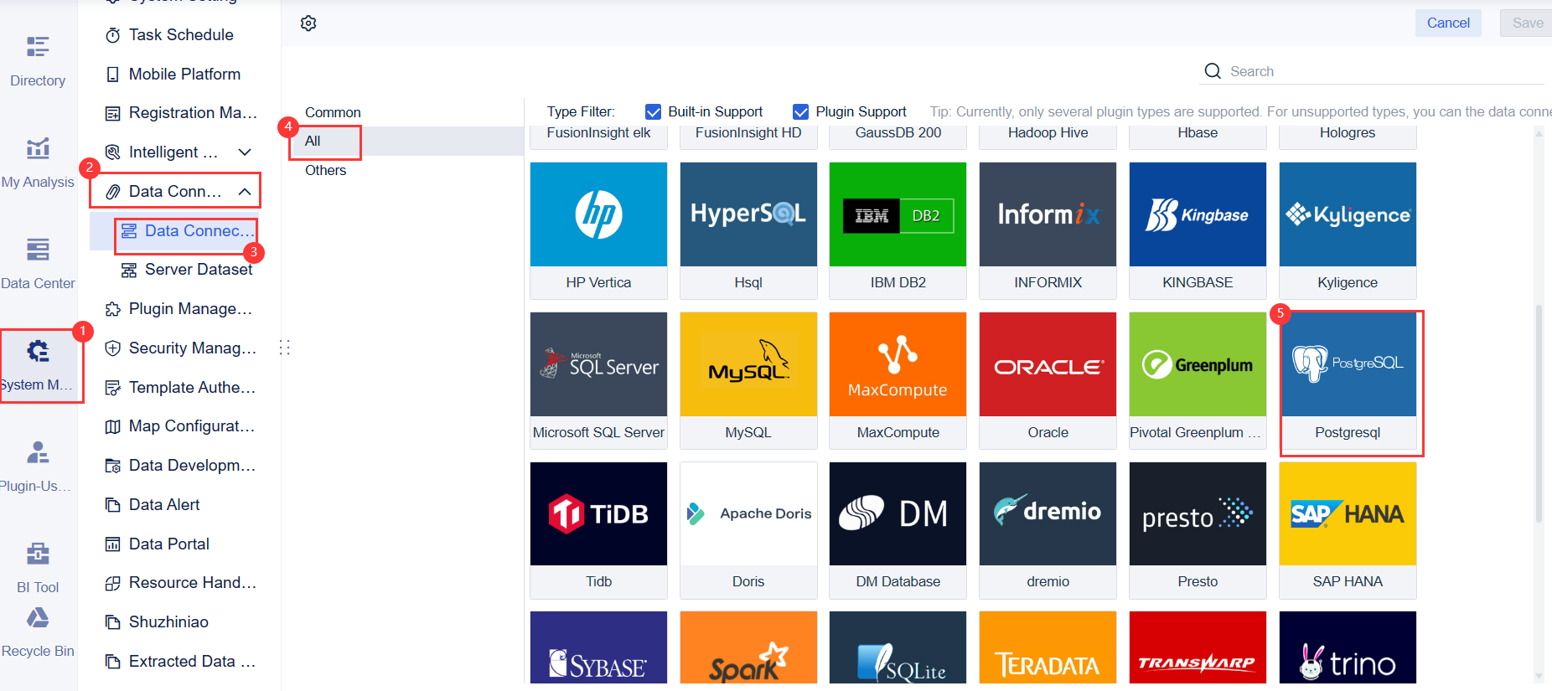The height and width of the screenshot is (691, 1552).
Task: Click the search magnifier icon
Action: coord(1213,71)
